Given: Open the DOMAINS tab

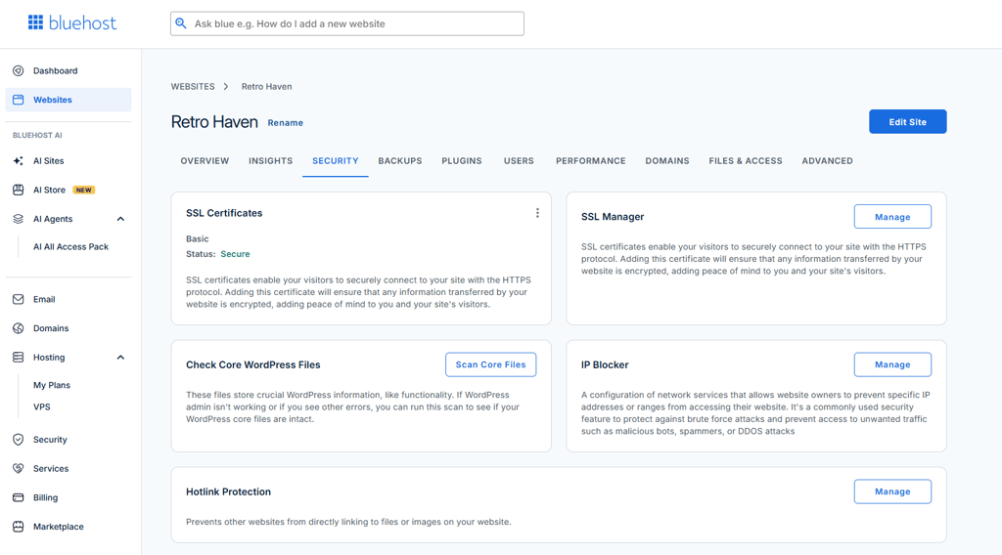Looking at the screenshot, I should pyautogui.click(x=667, y=161).
